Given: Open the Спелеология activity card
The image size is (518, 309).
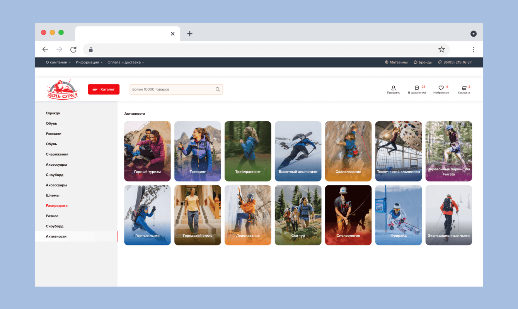Looking at the screenshot, I should (x=348, y=215).
